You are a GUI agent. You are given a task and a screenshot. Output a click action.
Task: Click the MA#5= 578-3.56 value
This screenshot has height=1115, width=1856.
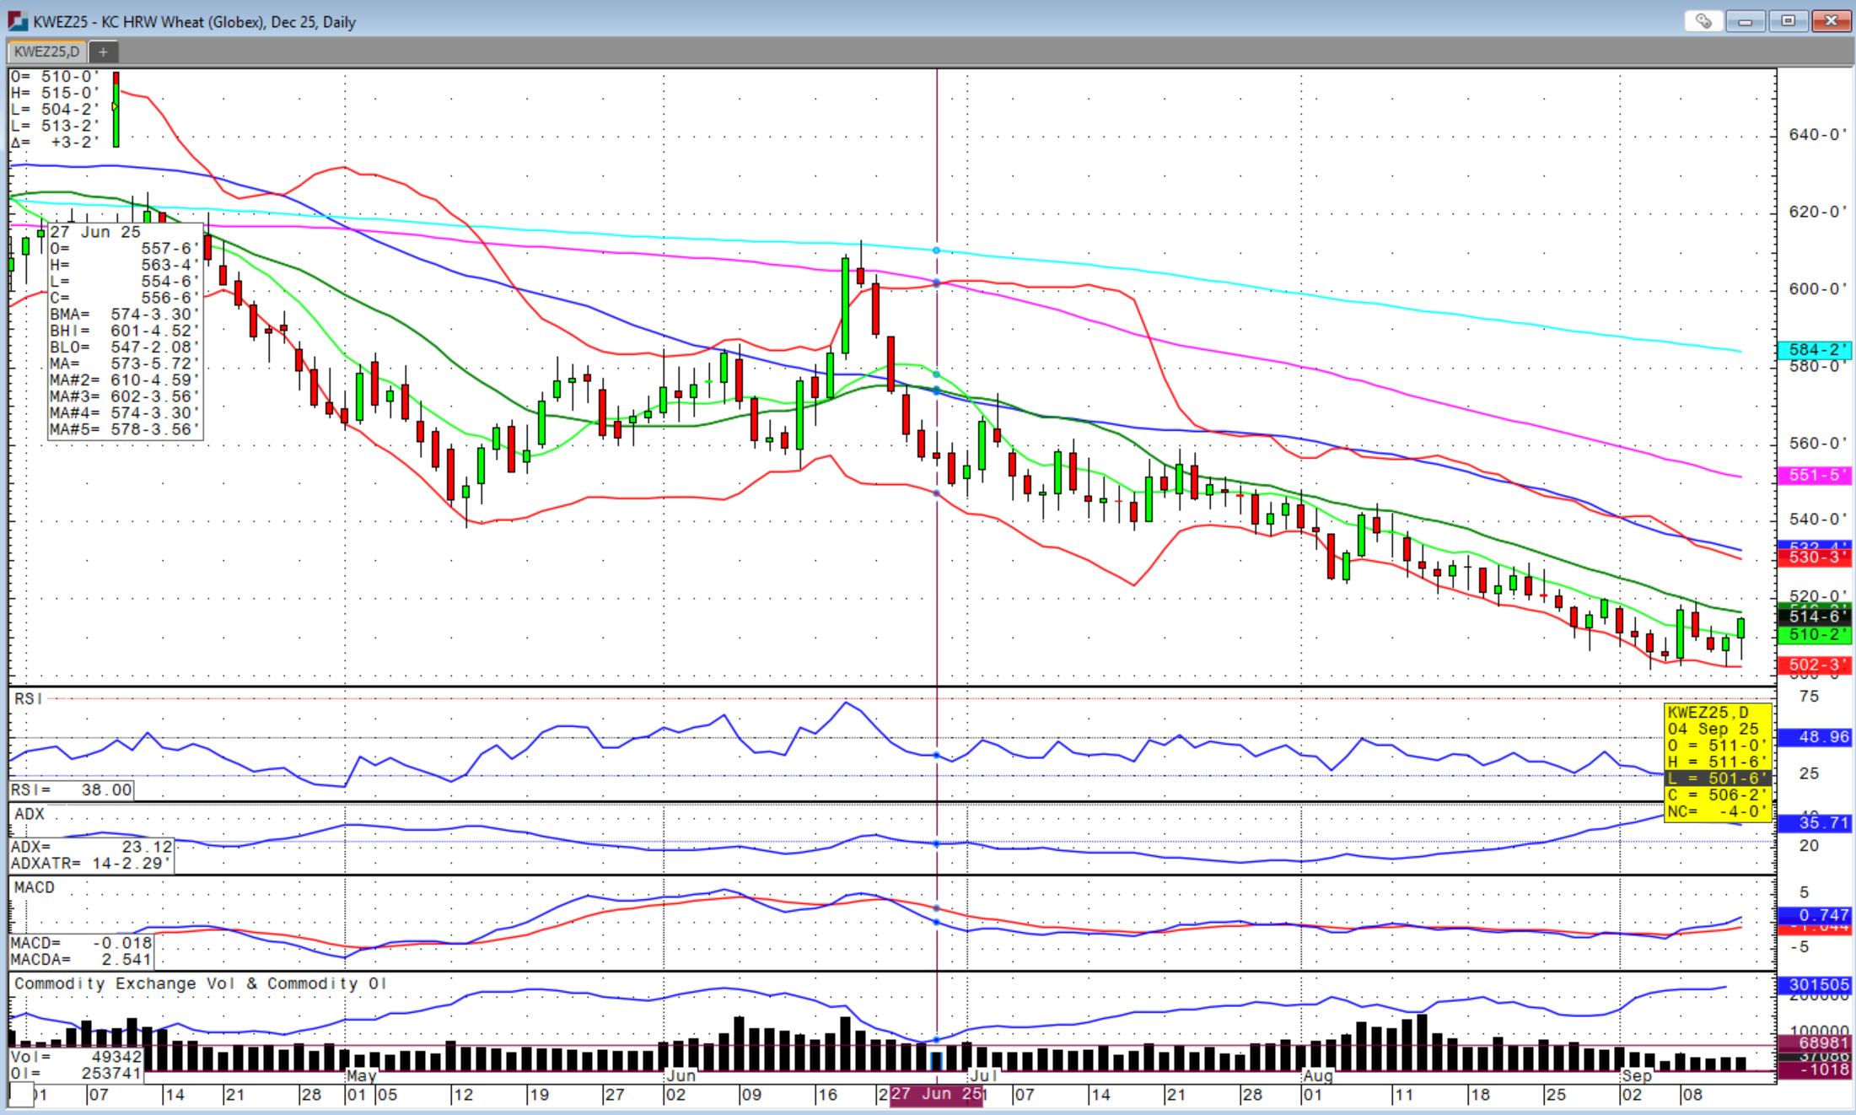pyautogui.click(x=125, y=430)
